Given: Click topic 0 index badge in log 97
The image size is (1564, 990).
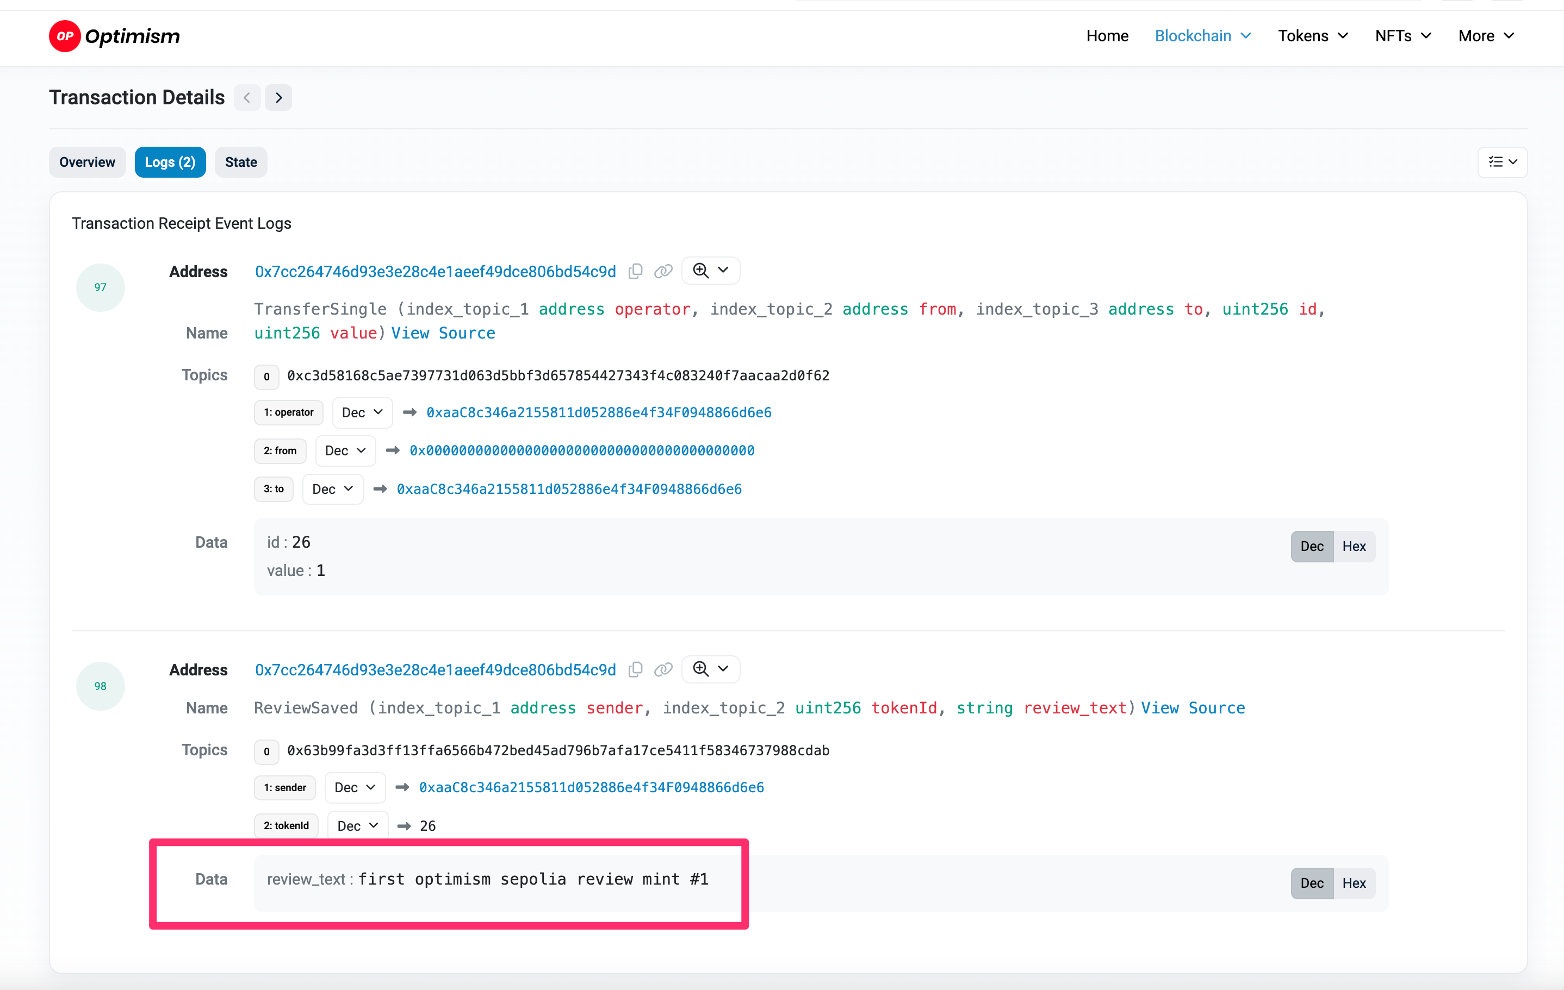Looking at the screenshot, I should (266, 377).
